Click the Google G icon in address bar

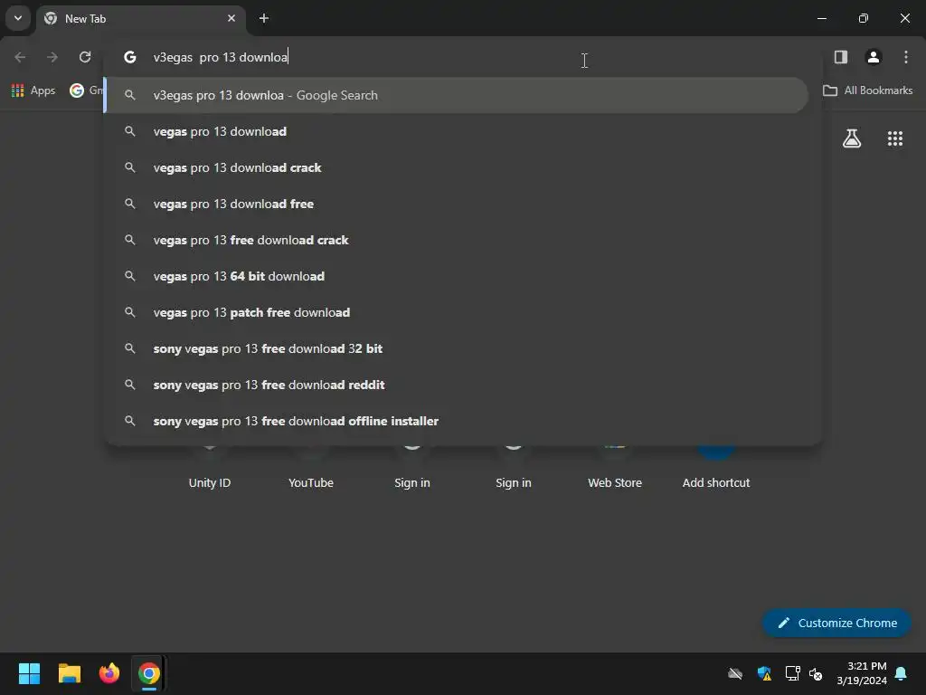pyautogui.click(x=130, y=57)
